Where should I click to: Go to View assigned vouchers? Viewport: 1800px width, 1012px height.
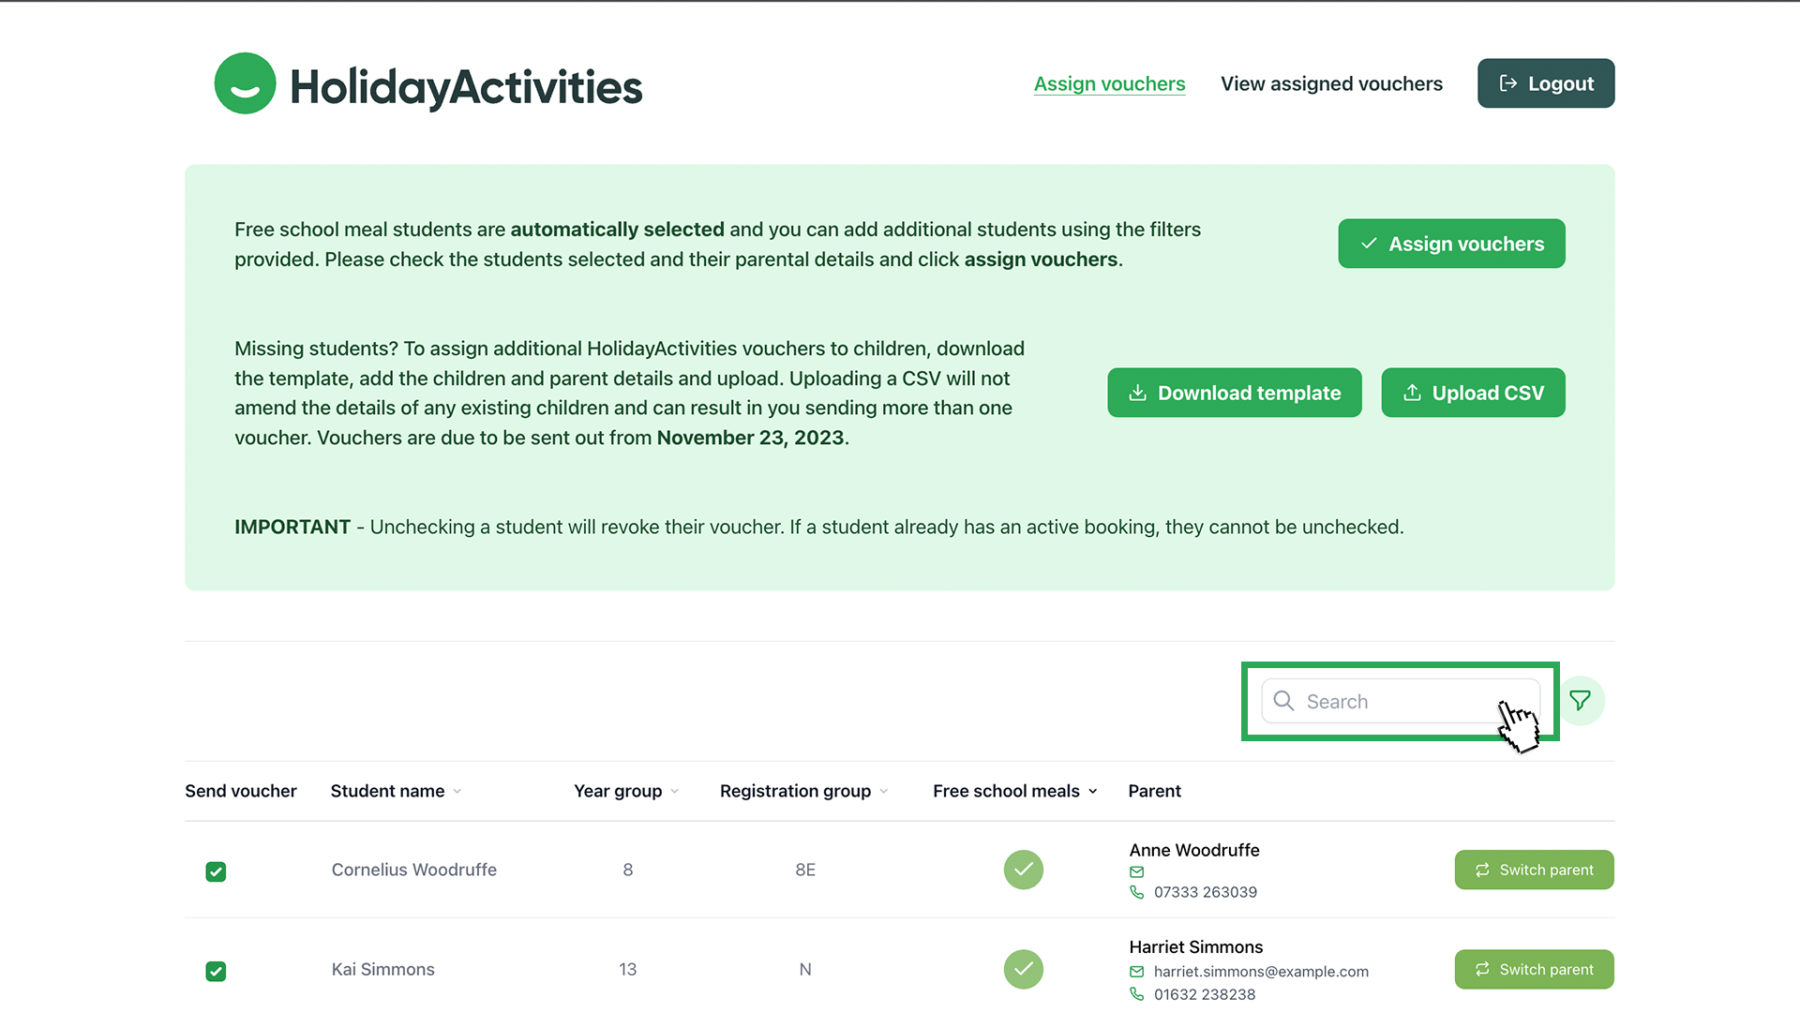click(x=1331, y=83)
